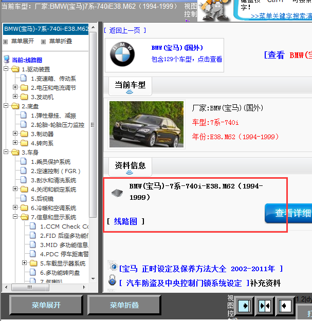Click the folder icon for 3.制动器
Image resolution: width=312 pixels, height=321 pixels.
24,134
